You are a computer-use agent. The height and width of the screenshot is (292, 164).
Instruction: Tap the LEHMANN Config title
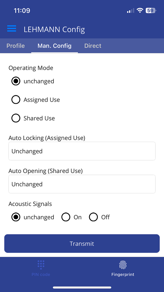tap(54, 30)
